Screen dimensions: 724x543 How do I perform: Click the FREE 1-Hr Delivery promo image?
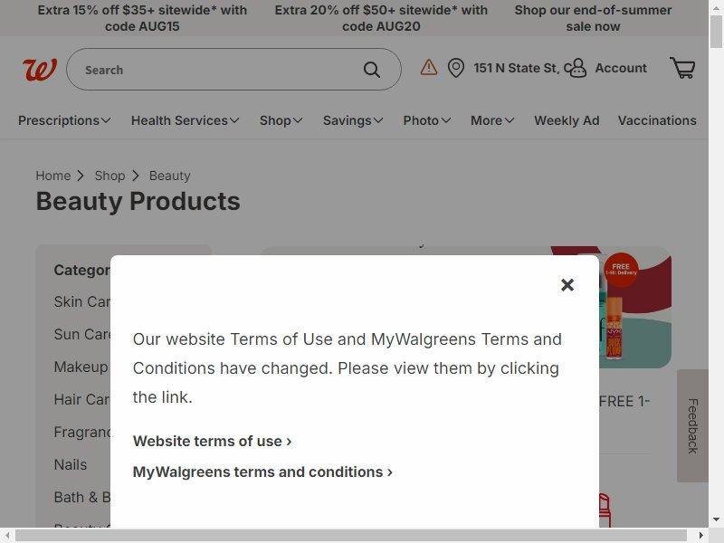click(621, 270)
